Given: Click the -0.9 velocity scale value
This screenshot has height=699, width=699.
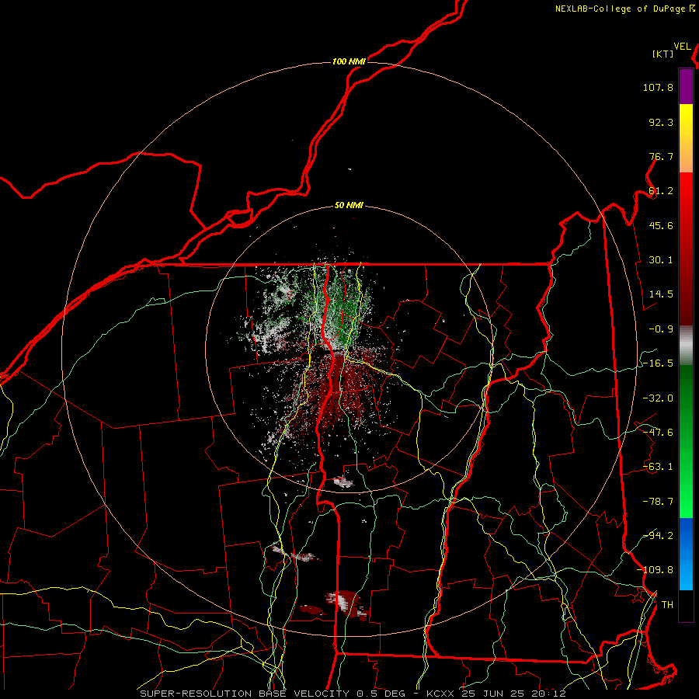Looking at the screenshot, I should tap(661, 329).
